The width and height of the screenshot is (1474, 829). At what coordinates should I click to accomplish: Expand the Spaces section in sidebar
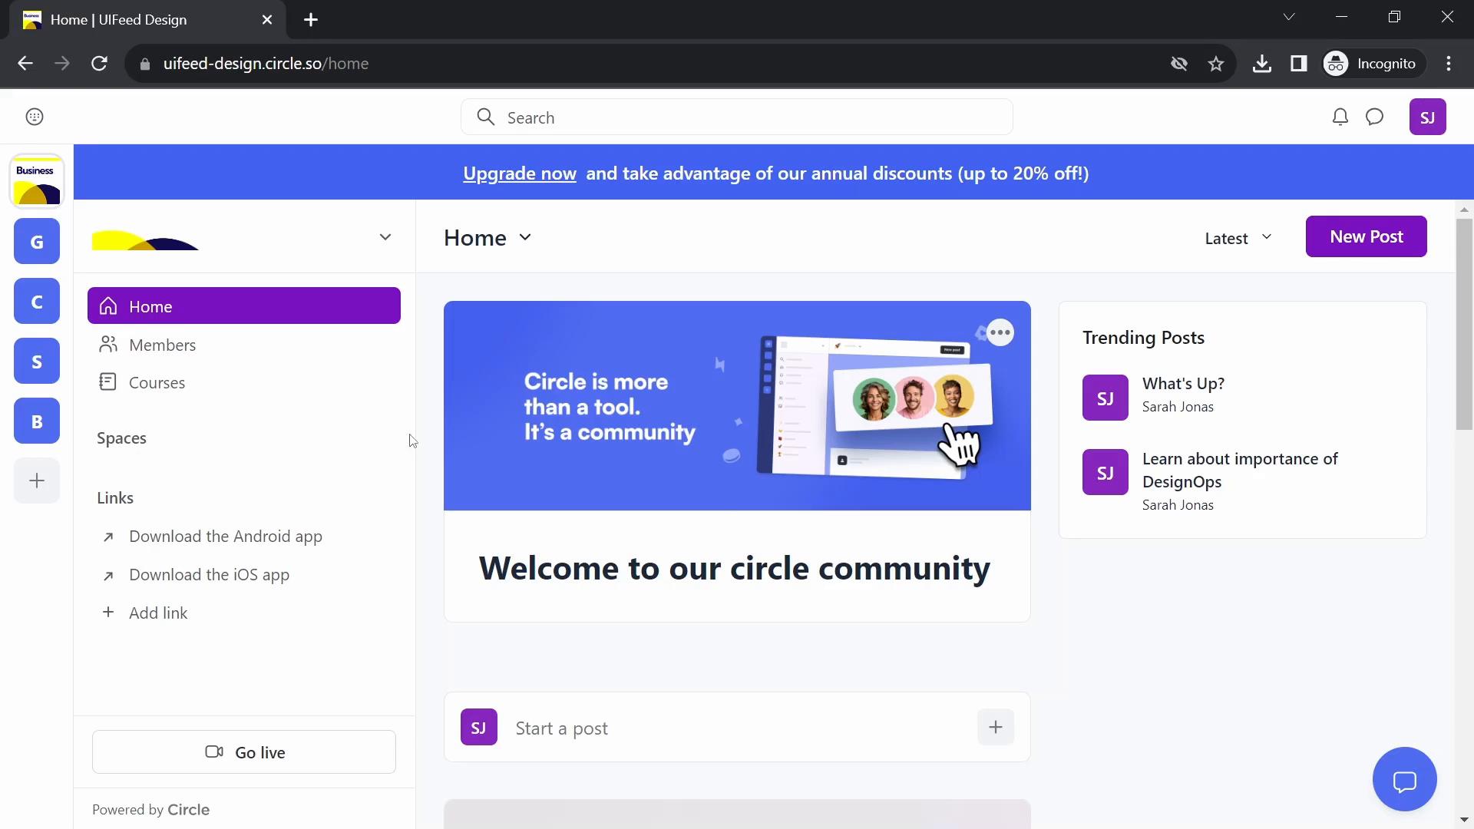click(121, 438)
